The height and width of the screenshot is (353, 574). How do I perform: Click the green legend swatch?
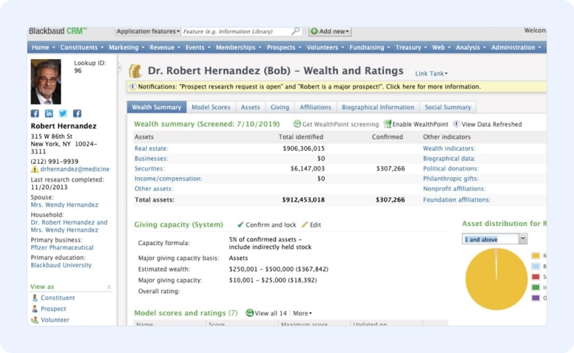click(x=536, y=287)
